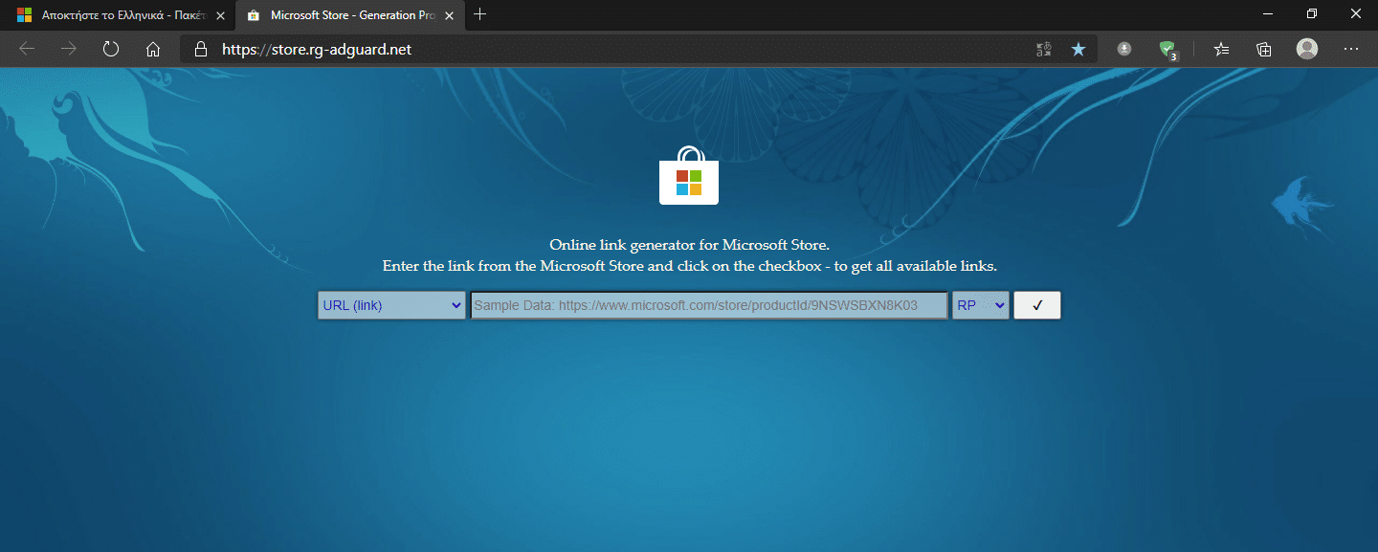Open the user profile avatar

pyautogui.click(x=1307, y=49)
